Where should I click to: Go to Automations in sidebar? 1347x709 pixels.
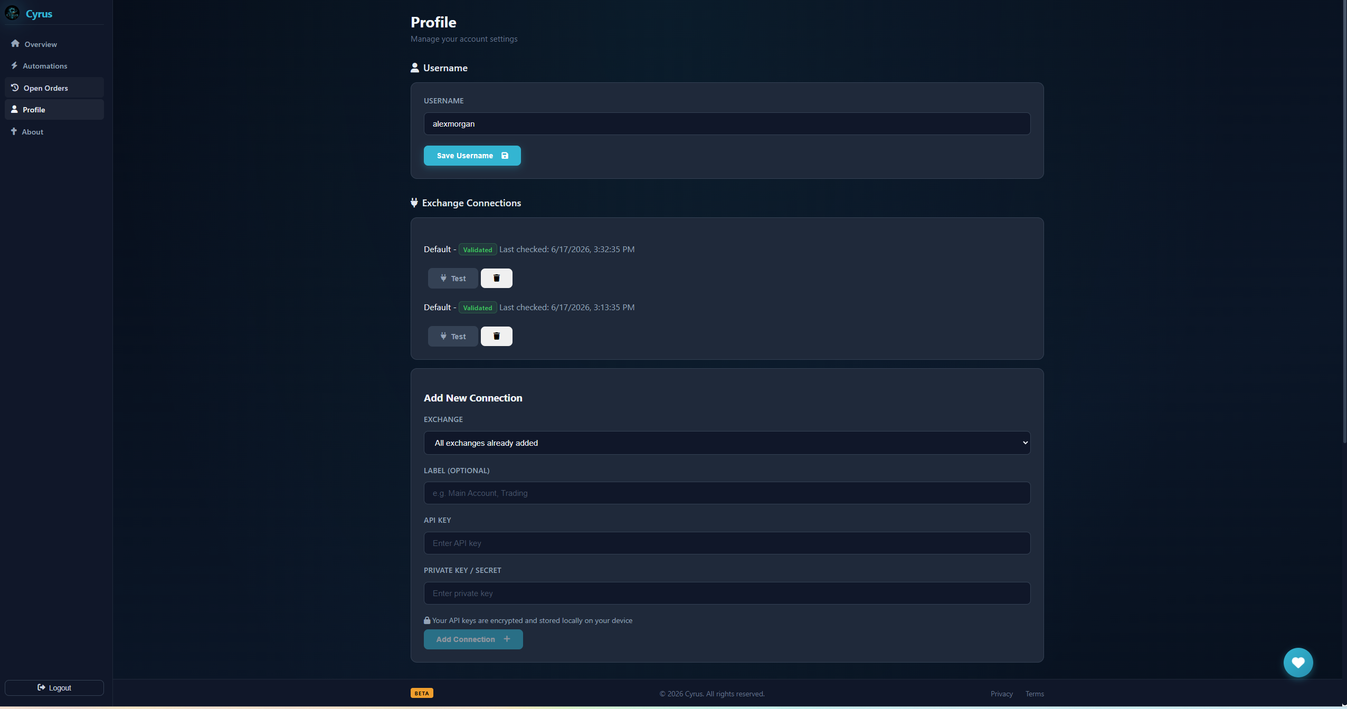pyautogui.click(x=54, y=66)
